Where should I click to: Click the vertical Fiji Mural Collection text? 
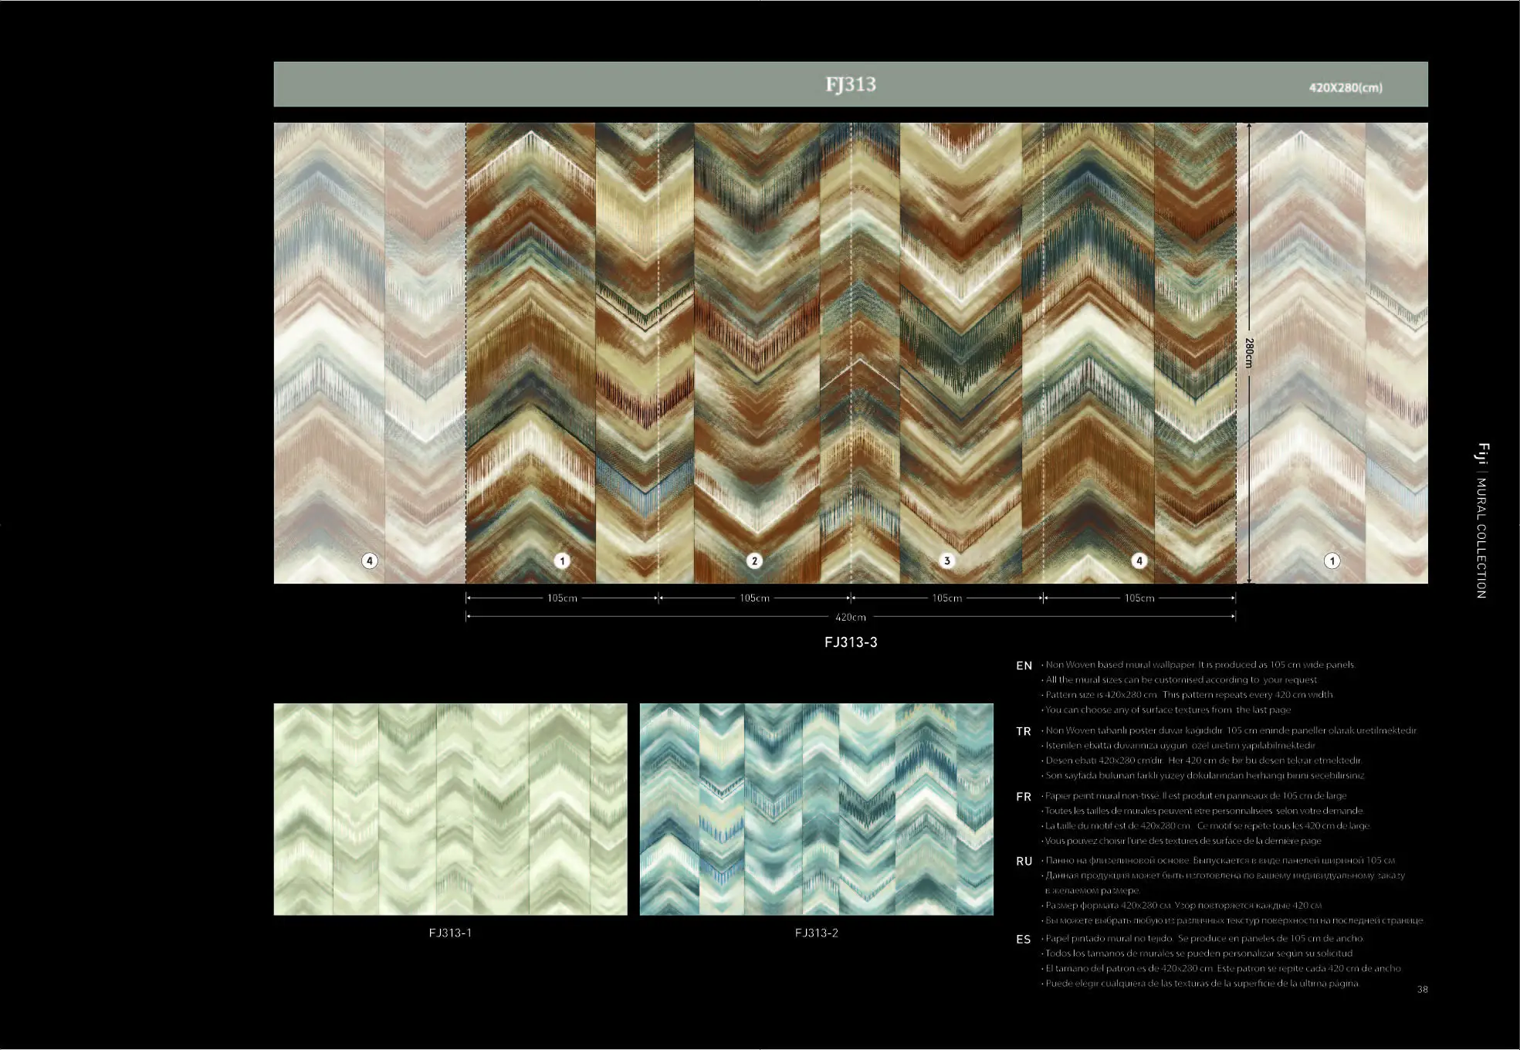point(1481,520)
